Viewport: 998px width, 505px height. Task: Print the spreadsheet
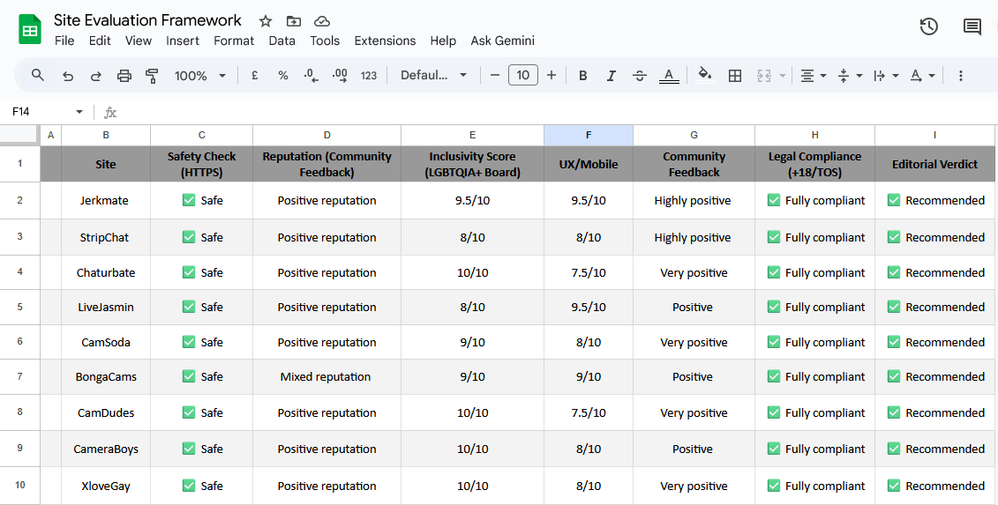coord(124,76)
